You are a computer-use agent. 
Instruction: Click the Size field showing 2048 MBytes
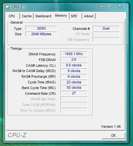pos(41,34)
